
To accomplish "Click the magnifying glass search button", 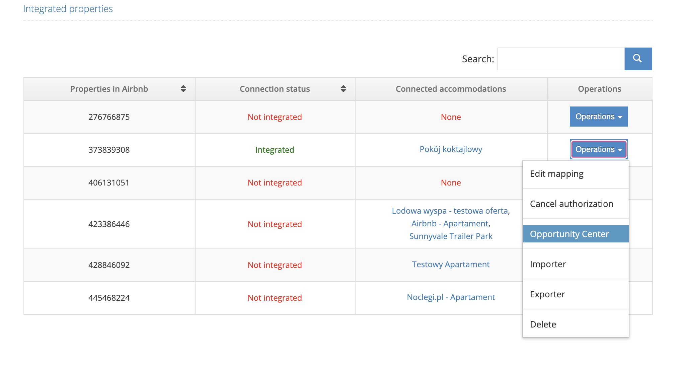I will coord(638,59).
